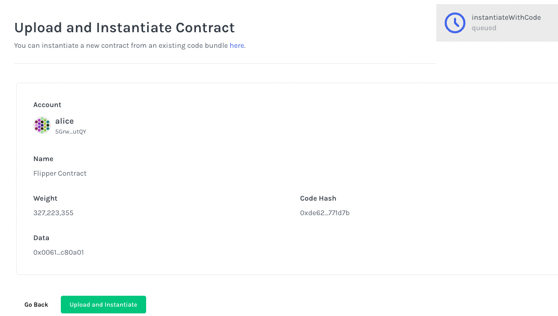The image size is (558, 316).
Task: Click the Account field label
Action: click(x=47, y=104)
